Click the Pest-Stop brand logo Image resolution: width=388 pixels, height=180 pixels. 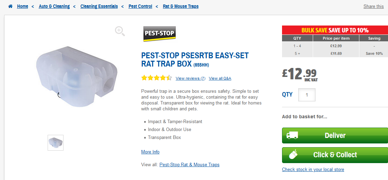coord(159,34)
